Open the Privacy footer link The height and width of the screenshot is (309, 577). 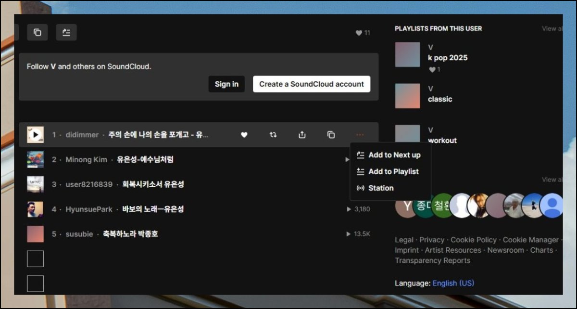click(432, 240)
